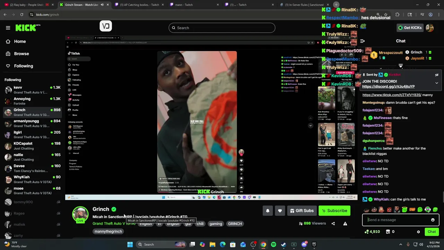Open channel points balance 4,910
This screenshot has width=444, height=250.
point(372,232)
